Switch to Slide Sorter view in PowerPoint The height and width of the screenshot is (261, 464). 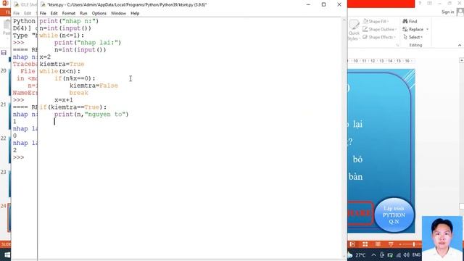click(x=365, y=244)
